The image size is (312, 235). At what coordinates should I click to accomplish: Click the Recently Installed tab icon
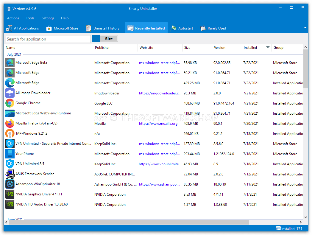pos(130,28)
